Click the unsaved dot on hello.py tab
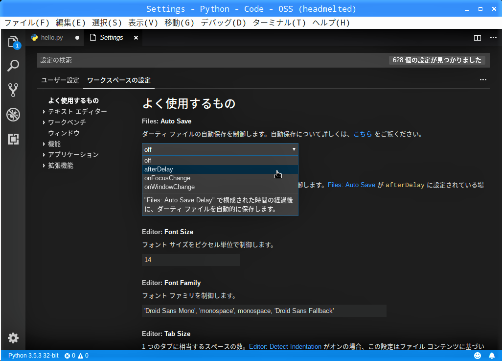 point(77,38)
